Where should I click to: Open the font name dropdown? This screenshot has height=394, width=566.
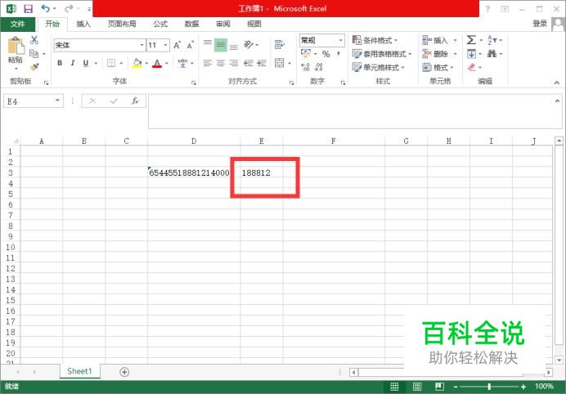141,45
